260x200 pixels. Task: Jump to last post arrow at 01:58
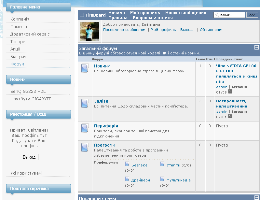click(230, 92)
